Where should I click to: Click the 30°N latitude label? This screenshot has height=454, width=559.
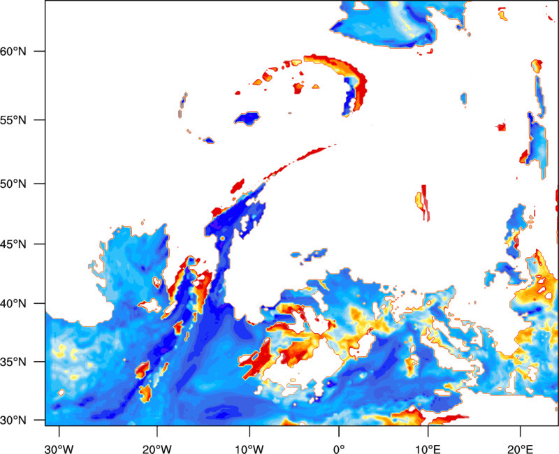point(13,420)
